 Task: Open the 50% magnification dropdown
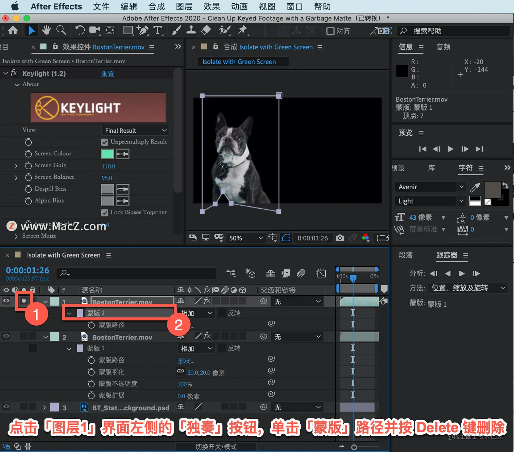(246, 238)
